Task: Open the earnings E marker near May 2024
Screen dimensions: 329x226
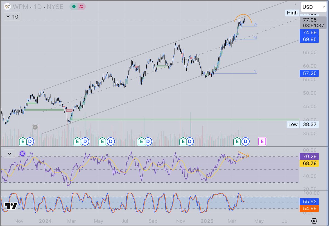Action: pyautogui.click(x=103, y=141)
